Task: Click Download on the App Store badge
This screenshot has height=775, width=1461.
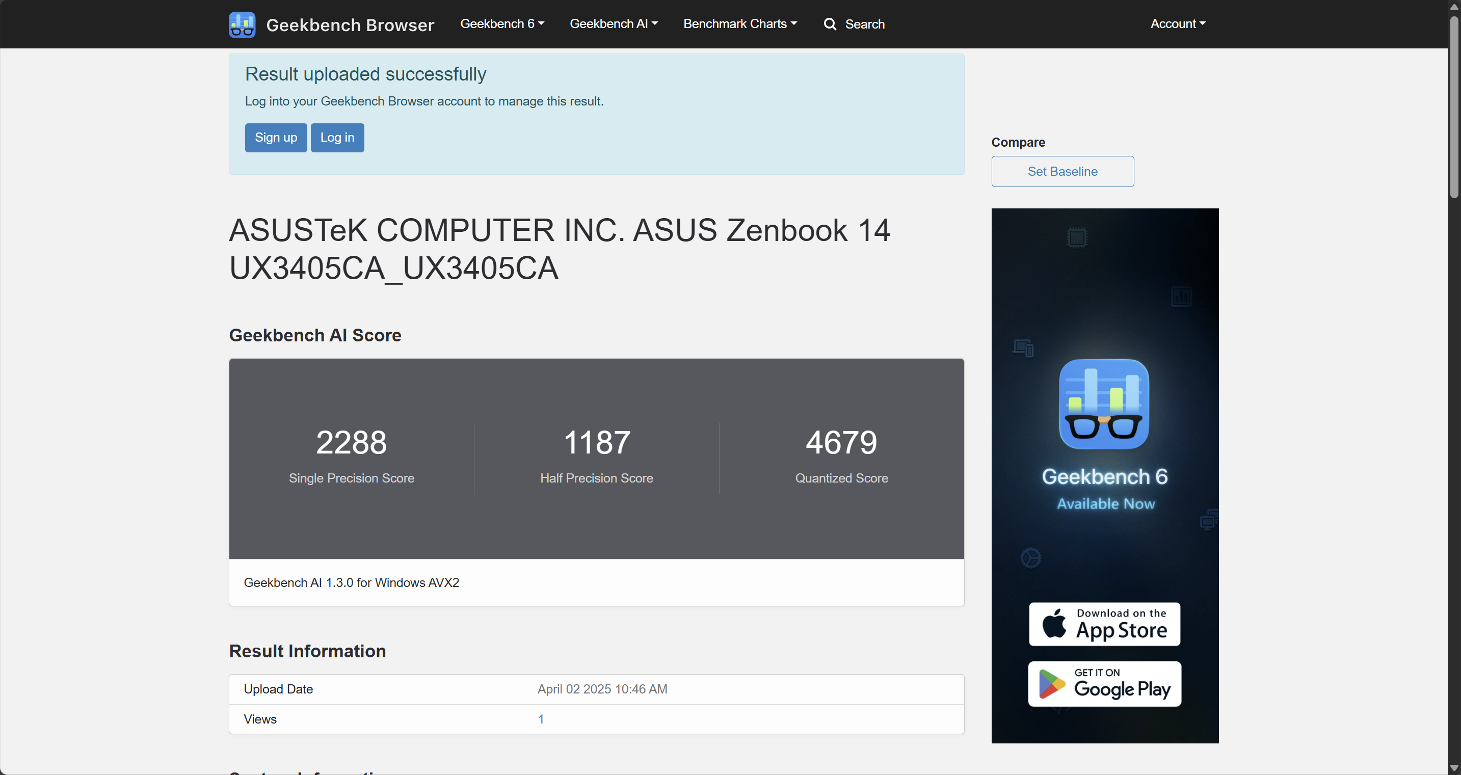Action: pyautogui.click(x=1104, y=624)
